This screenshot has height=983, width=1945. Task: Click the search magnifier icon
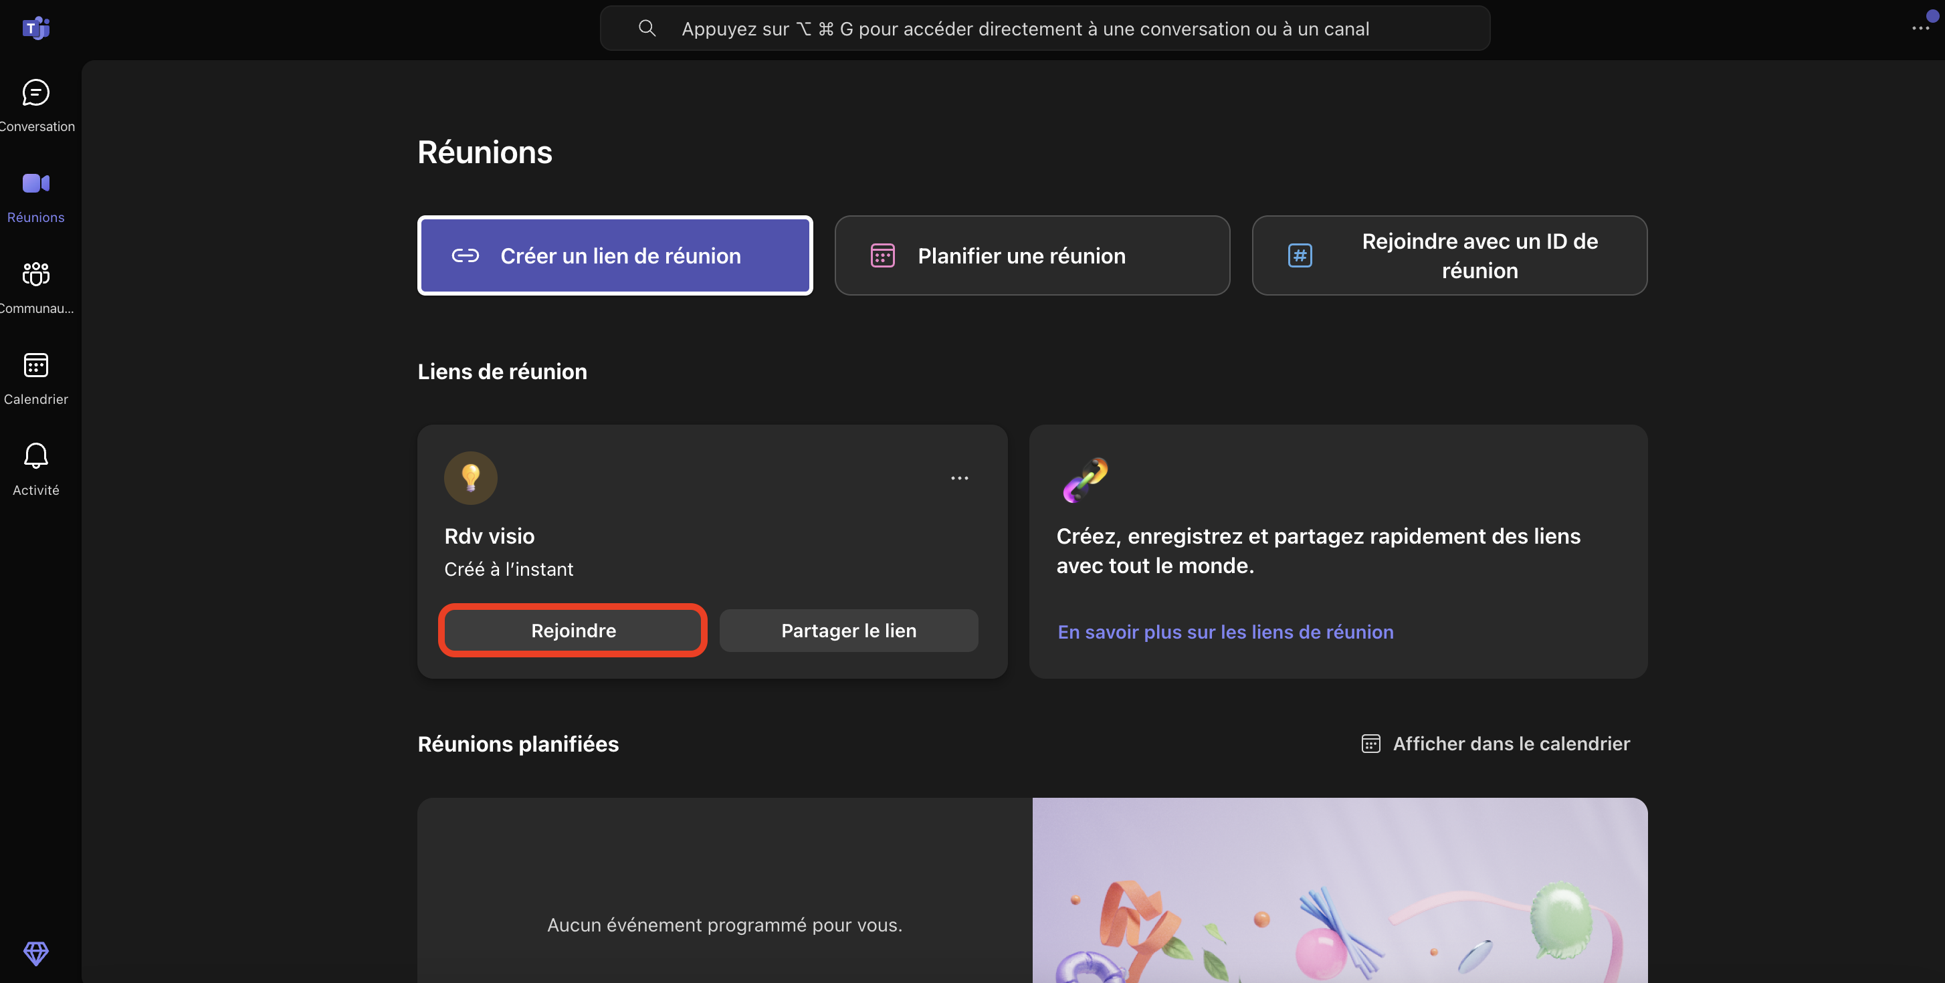tap(646, 29)
